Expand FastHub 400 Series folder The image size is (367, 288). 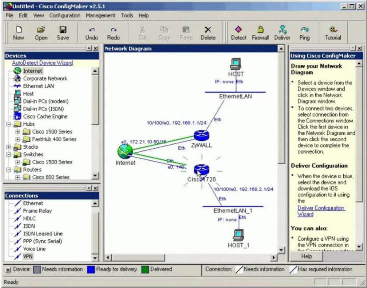click(18, 139)
